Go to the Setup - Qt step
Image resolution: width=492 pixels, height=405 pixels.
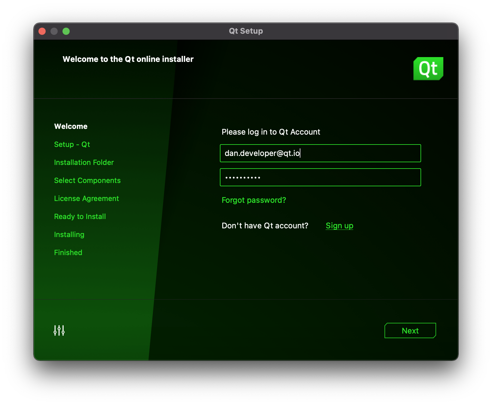(x=72, y=145)
